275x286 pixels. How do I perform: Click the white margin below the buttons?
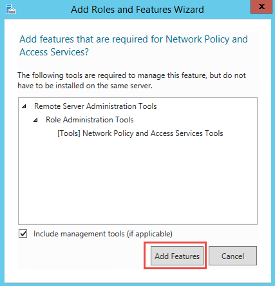click(137, 276)
